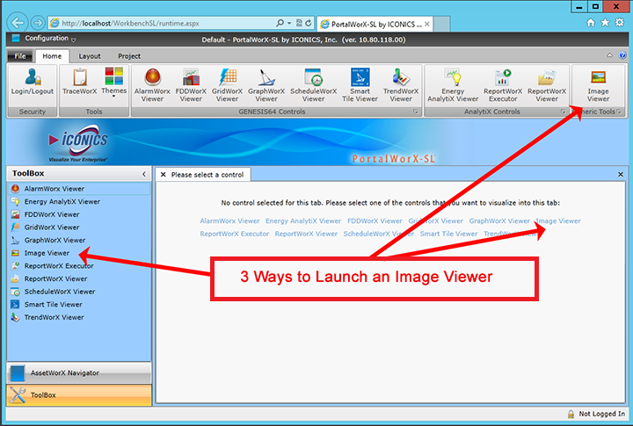
Task: Open browser settings gear
Action: coord(620,23)
